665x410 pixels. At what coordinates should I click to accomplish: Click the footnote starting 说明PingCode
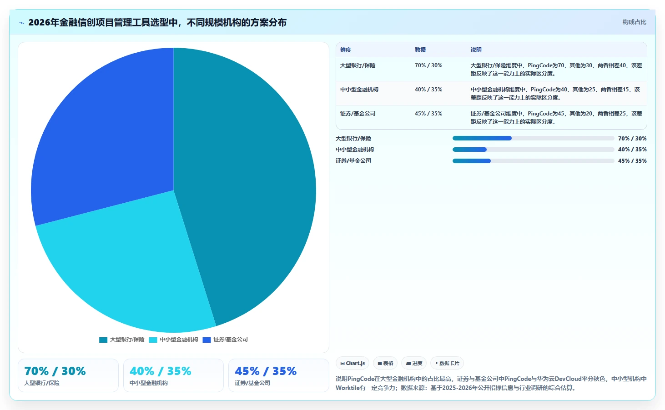(x=491, y=383)
